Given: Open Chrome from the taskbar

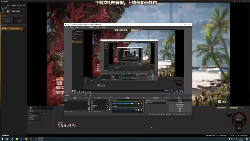Looking at the screenshot, I should coord(7,139).
